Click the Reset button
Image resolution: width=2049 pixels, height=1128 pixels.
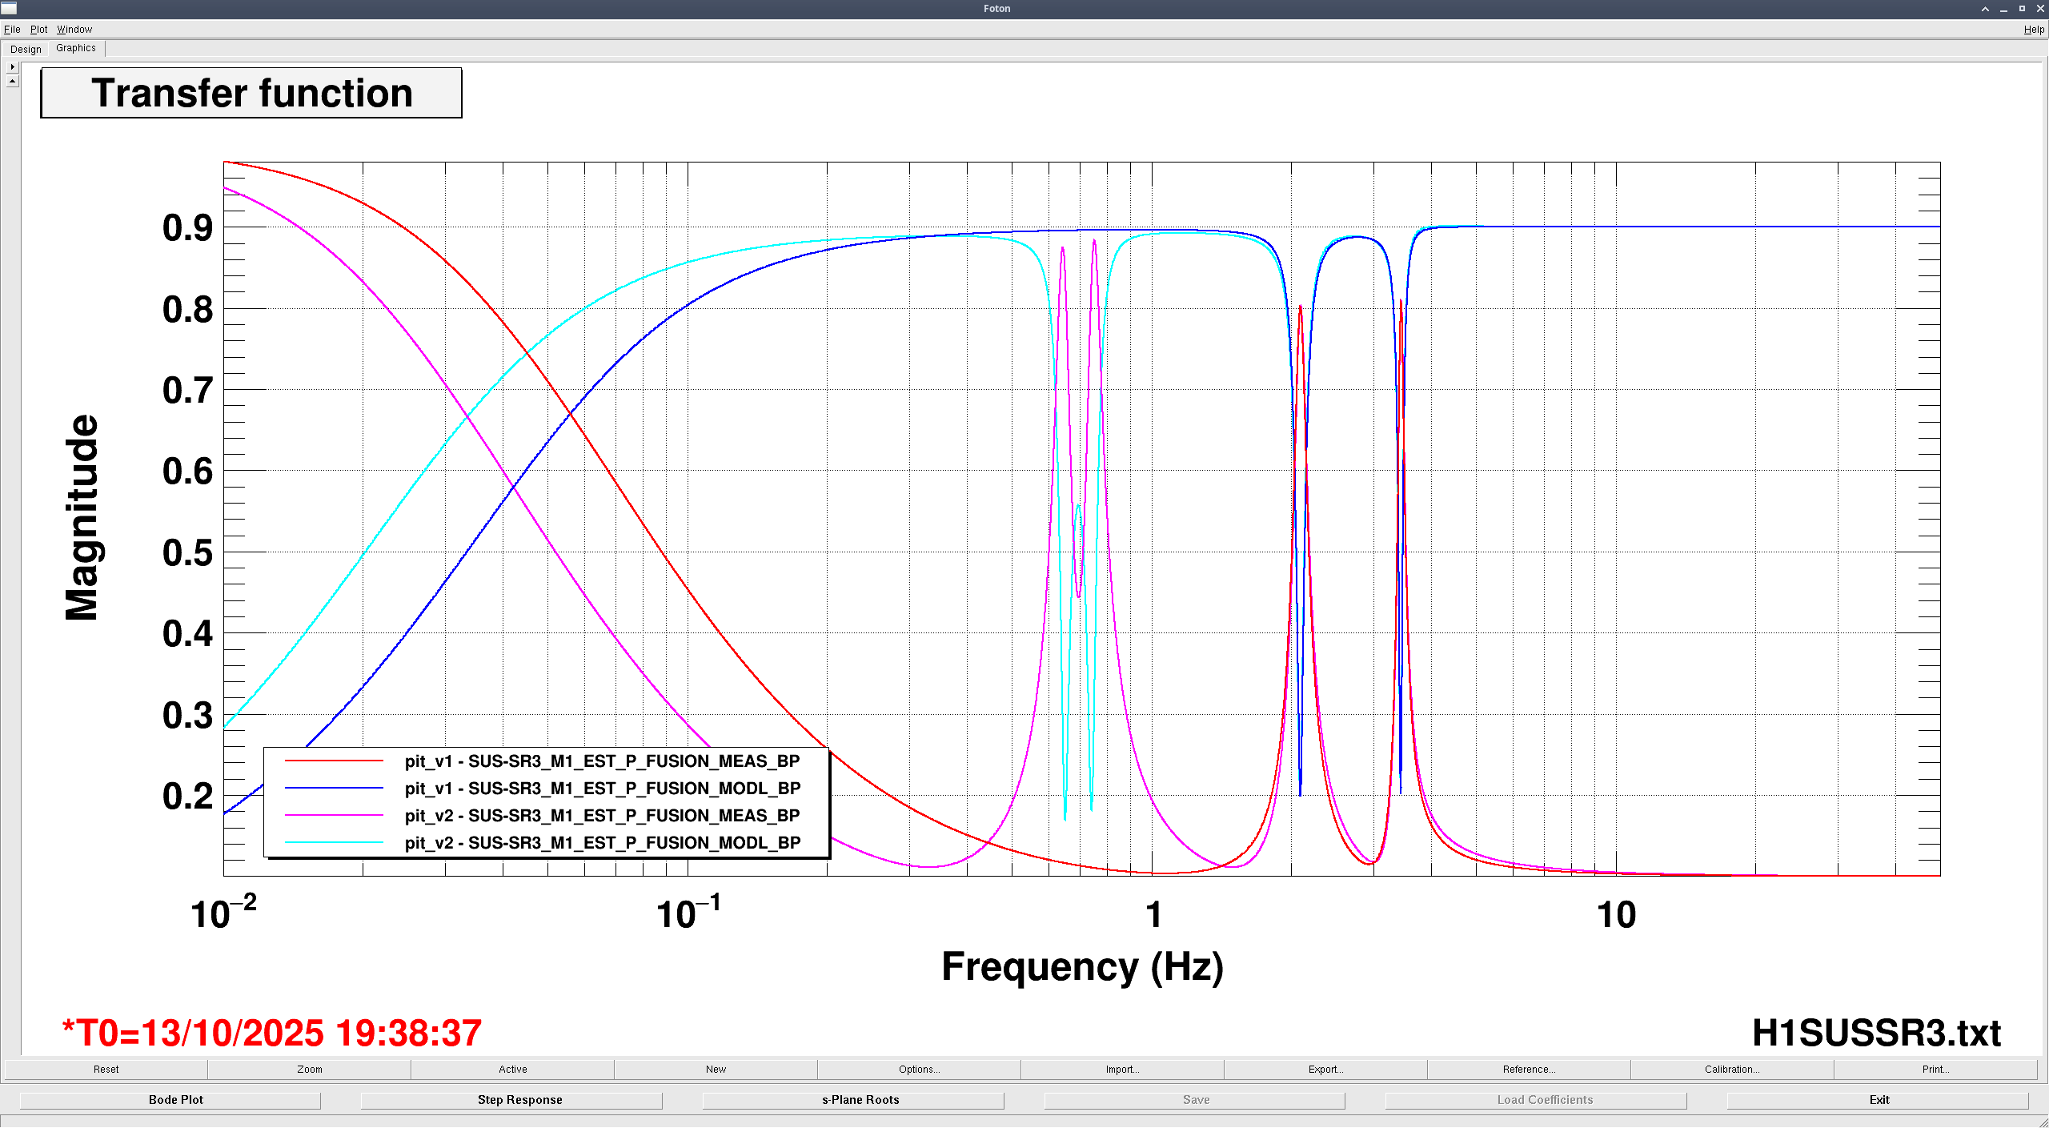pos(106,1069)
